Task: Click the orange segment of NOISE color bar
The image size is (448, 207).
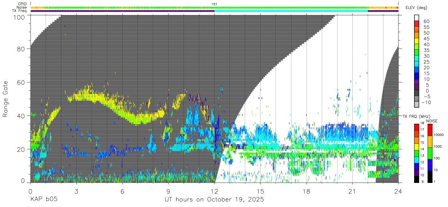Action: (x=430, y=142)
